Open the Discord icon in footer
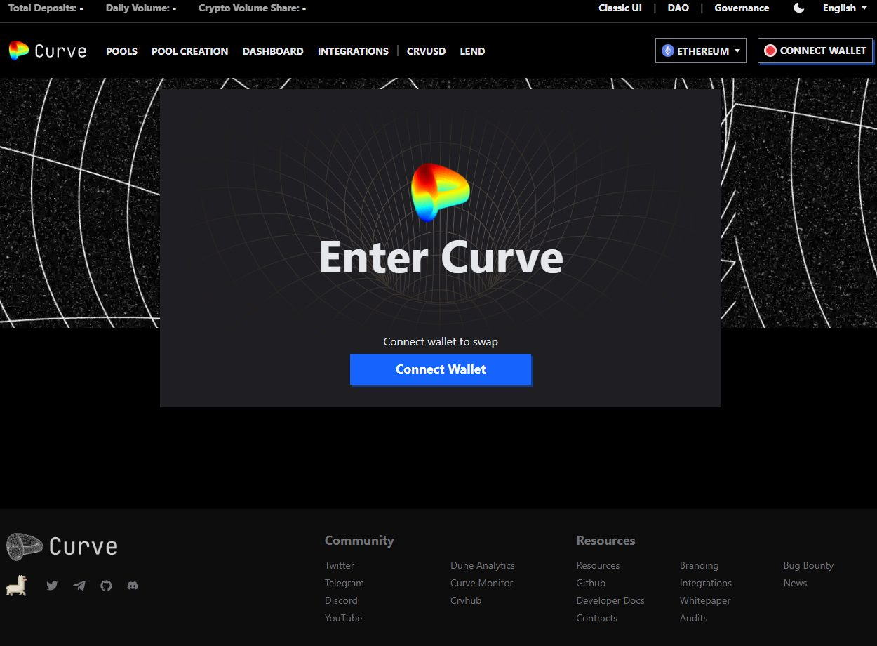The height and width of the screenshot is (646, 877). [x=133, y=586]
